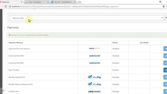Edit the Authorize.Net (SIM) extension
Screen dimensions: 167x94
point(165,63)
